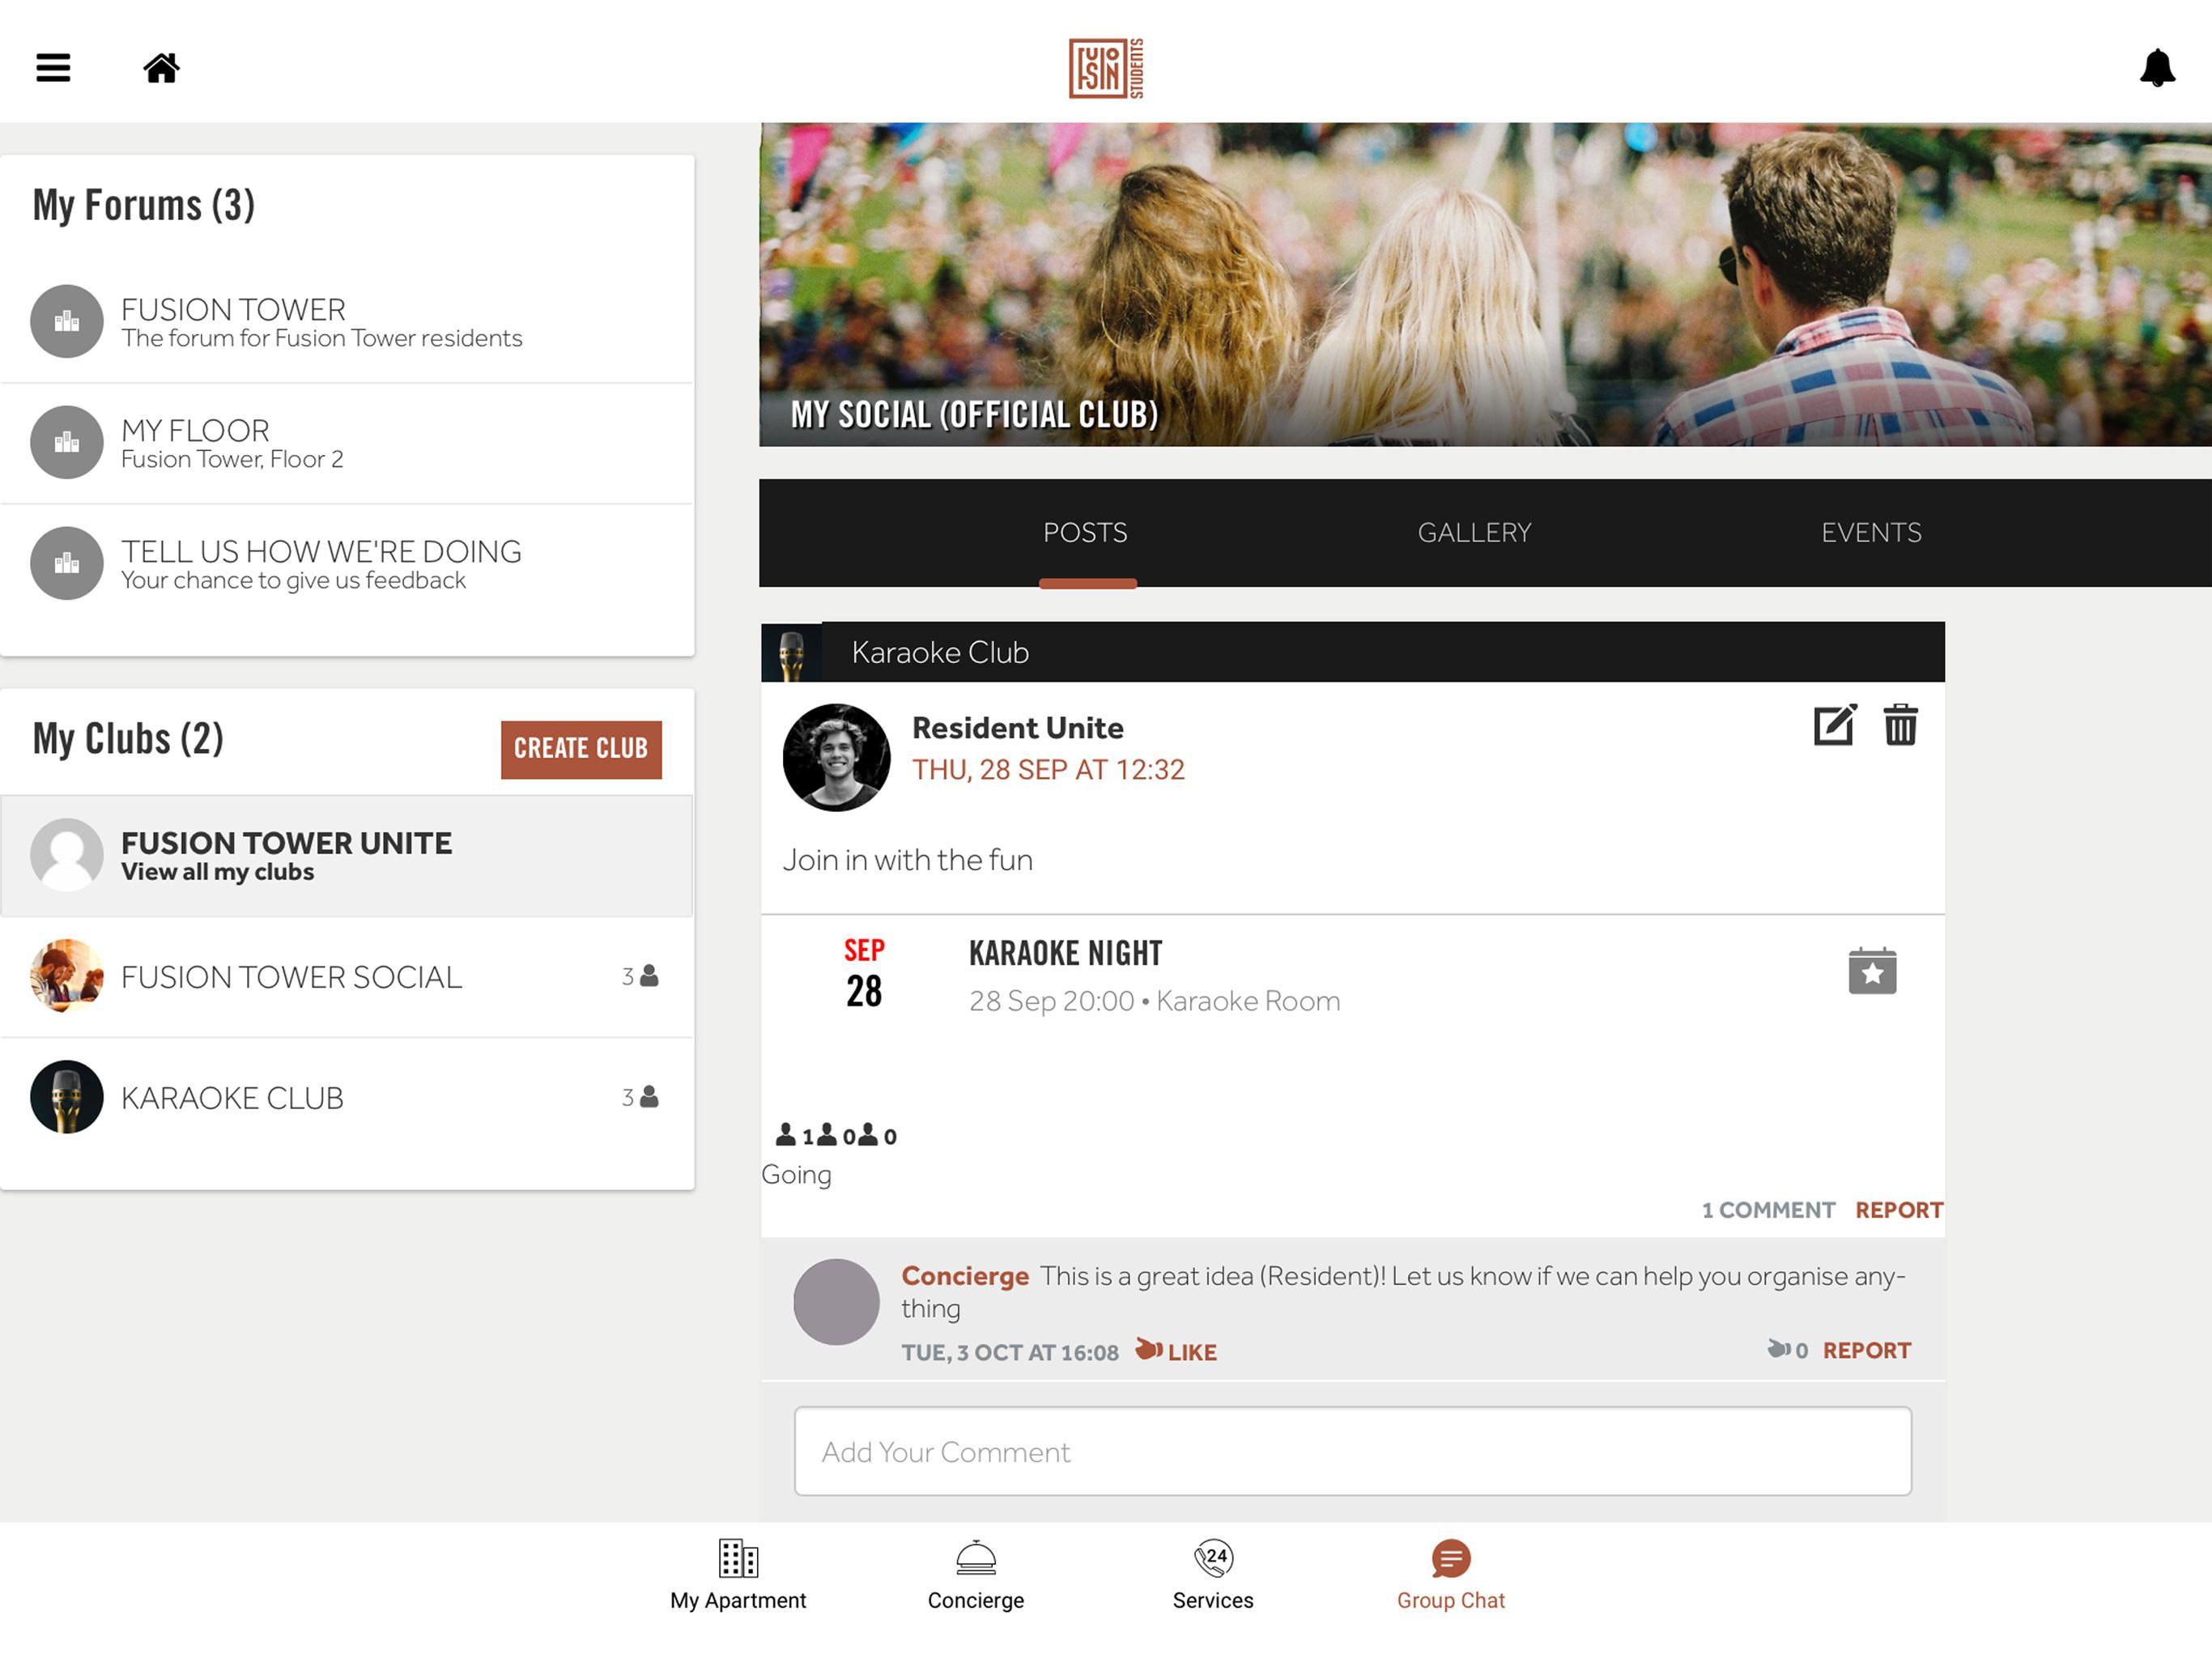Click Concierge commenter name
This screenshot has width=2212, height=1658.
coord(965,1275)
